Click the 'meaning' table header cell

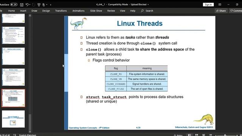[x=147, y=68]
